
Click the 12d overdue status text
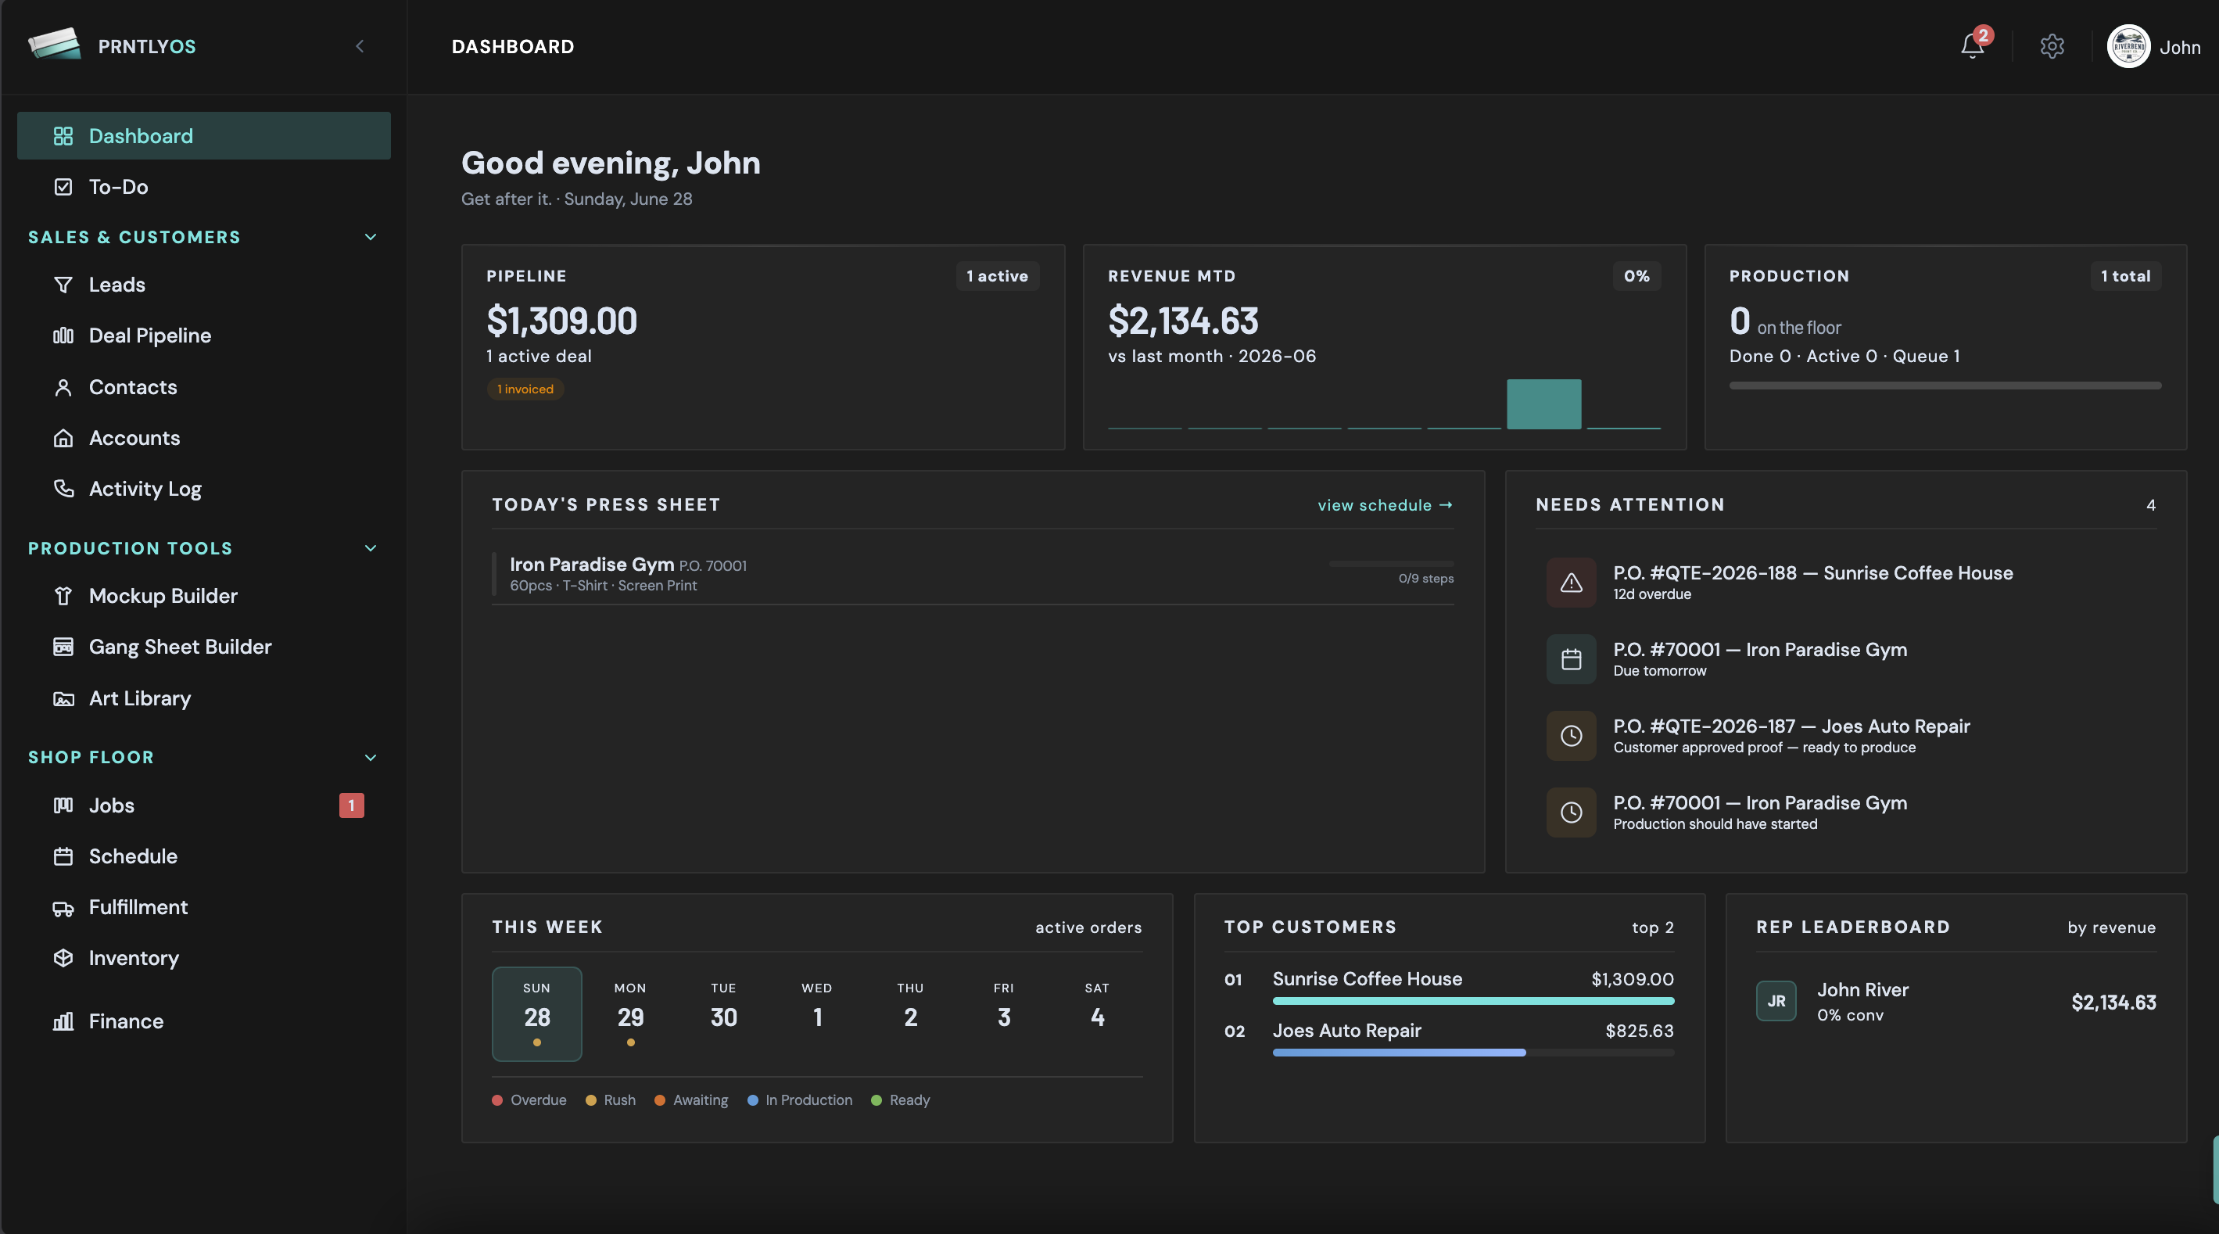[1651, 594]
